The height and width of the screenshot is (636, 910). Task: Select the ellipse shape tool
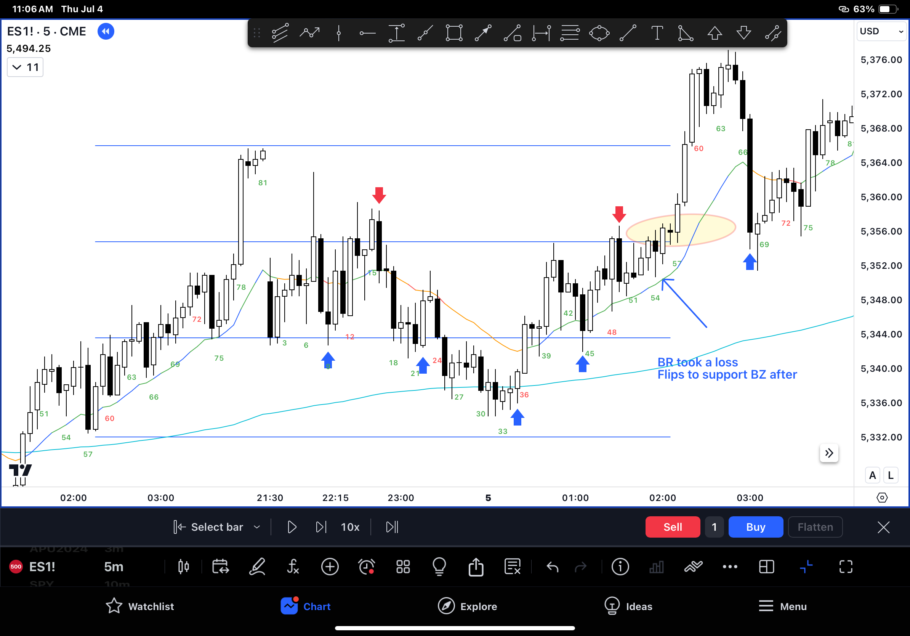coord(599,33)
